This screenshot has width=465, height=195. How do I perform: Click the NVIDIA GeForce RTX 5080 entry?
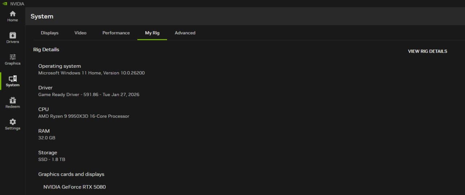pyautogui.click(x=74, y=187)
